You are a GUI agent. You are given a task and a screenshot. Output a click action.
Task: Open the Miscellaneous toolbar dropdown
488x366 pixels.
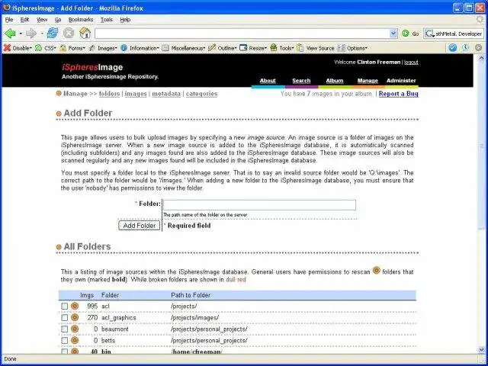tap(184, 48)
